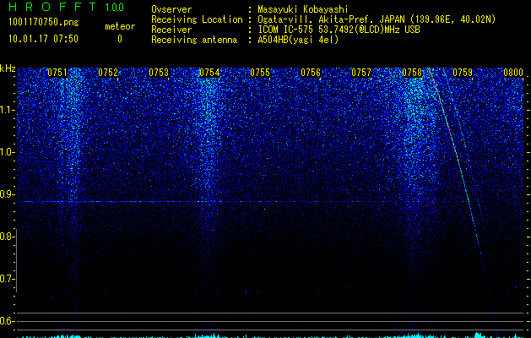Image resolution: width=531 pixels, height=338 pixels.
Task: Click the meteor label
Action: click(120, 26)
